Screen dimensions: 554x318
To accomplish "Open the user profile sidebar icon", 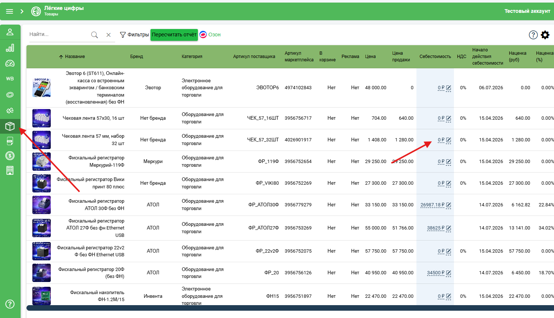I will point(10,32).
